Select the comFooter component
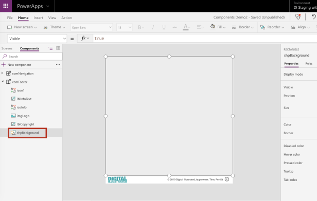Image resolution: width=317 pixels, height=201 pixels. 20,82
